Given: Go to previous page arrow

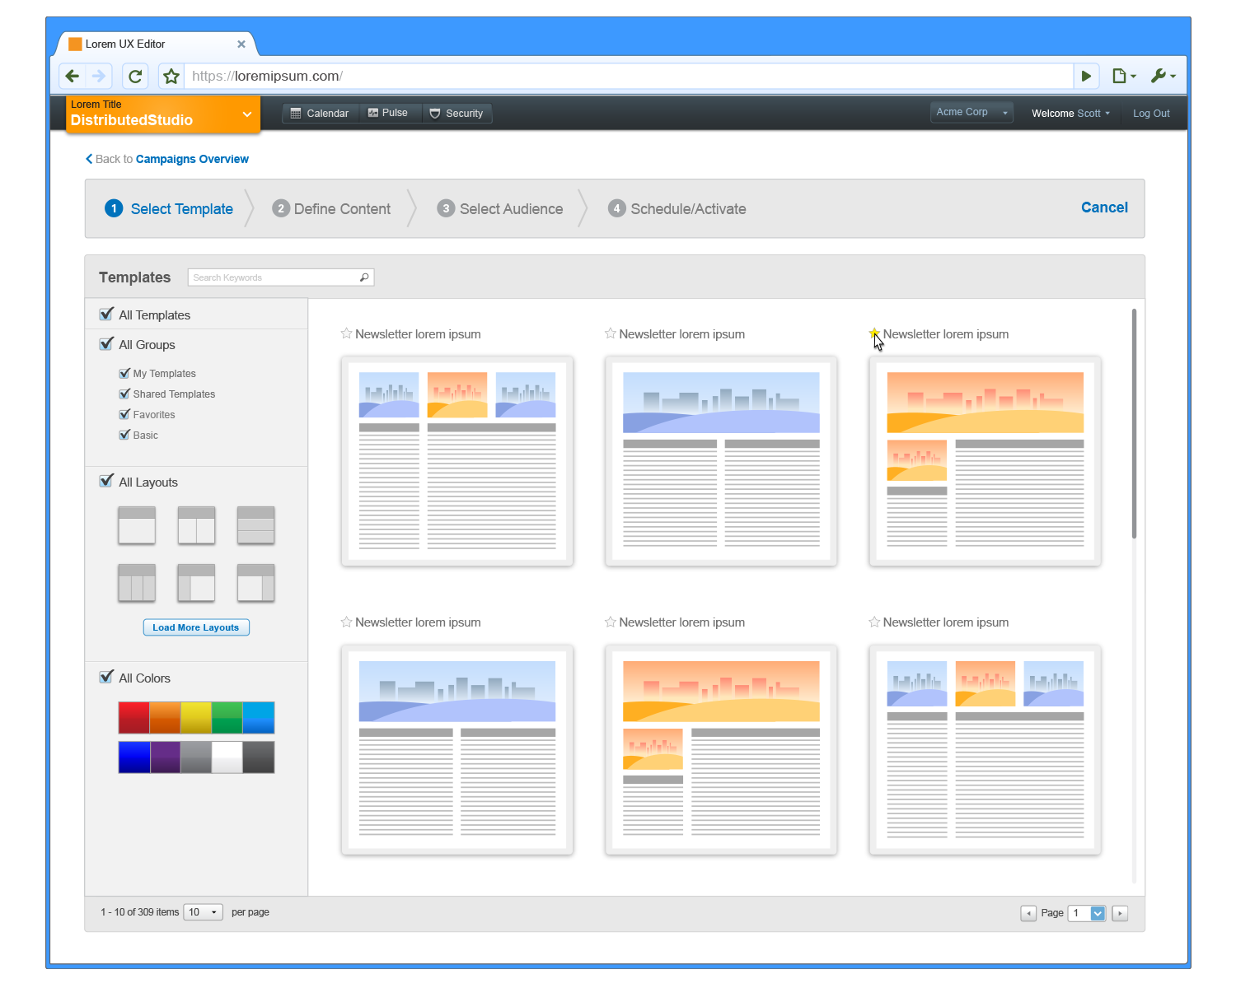Looking at the screenshot, I should [x=1028, y=913].
